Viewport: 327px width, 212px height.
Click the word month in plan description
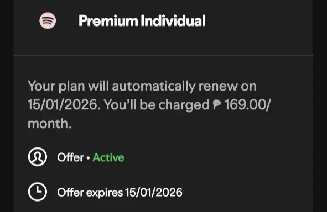tap(48, 123)
